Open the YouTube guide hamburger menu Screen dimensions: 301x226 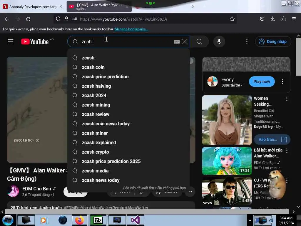pos(11,41)
